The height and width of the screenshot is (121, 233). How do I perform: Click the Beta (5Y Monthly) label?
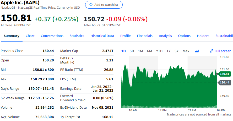pyautogui.click(x=67, y=60)
